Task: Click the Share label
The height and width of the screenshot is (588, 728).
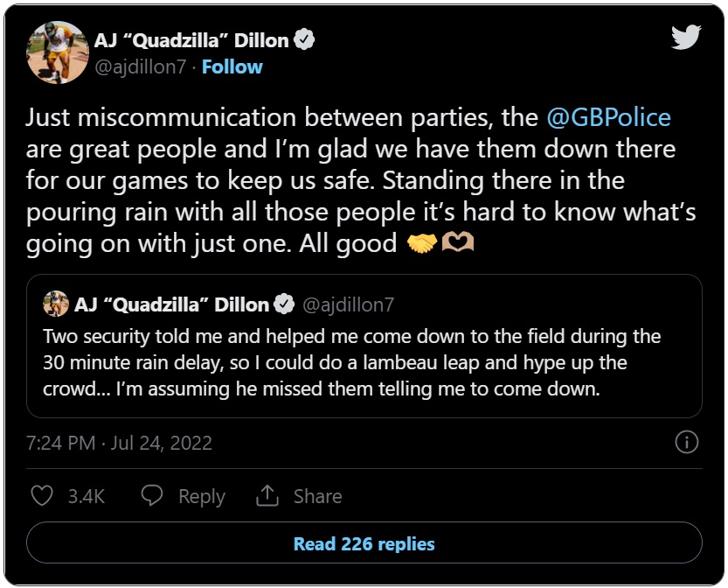Action: click(318, 496)
